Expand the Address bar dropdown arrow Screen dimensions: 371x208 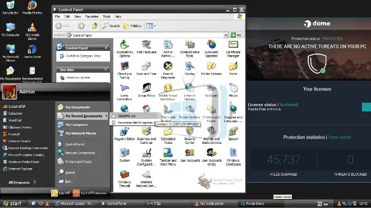[x=226, y=35]
